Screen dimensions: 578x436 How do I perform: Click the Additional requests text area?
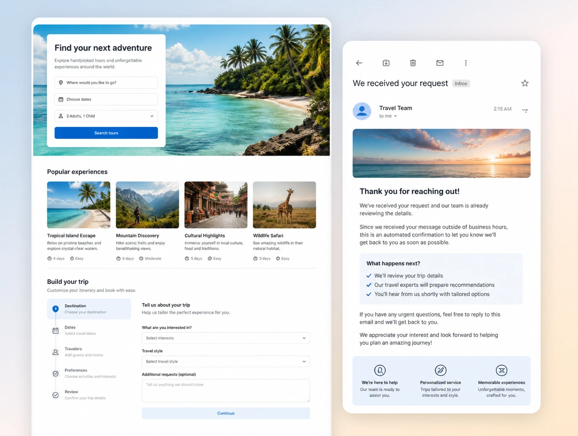click(x=226, y=390)
